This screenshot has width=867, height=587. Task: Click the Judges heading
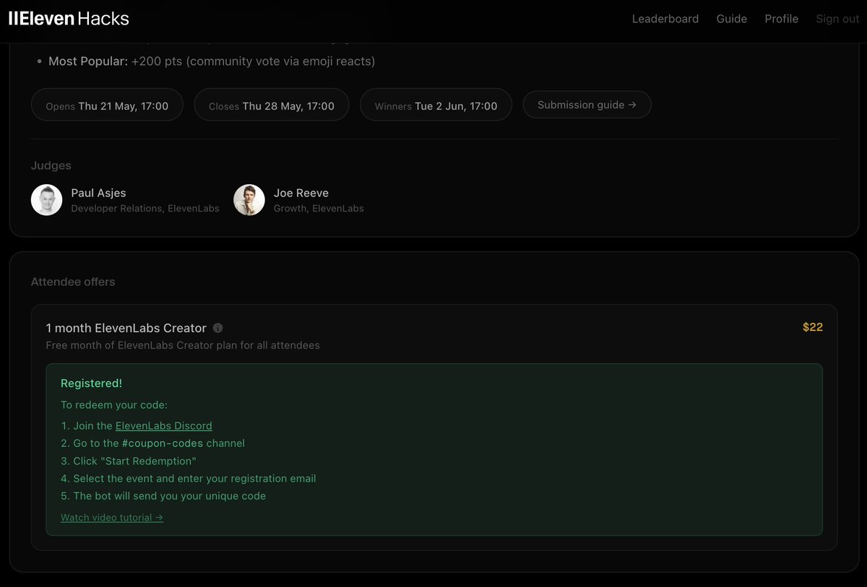(x=51, y=165)
